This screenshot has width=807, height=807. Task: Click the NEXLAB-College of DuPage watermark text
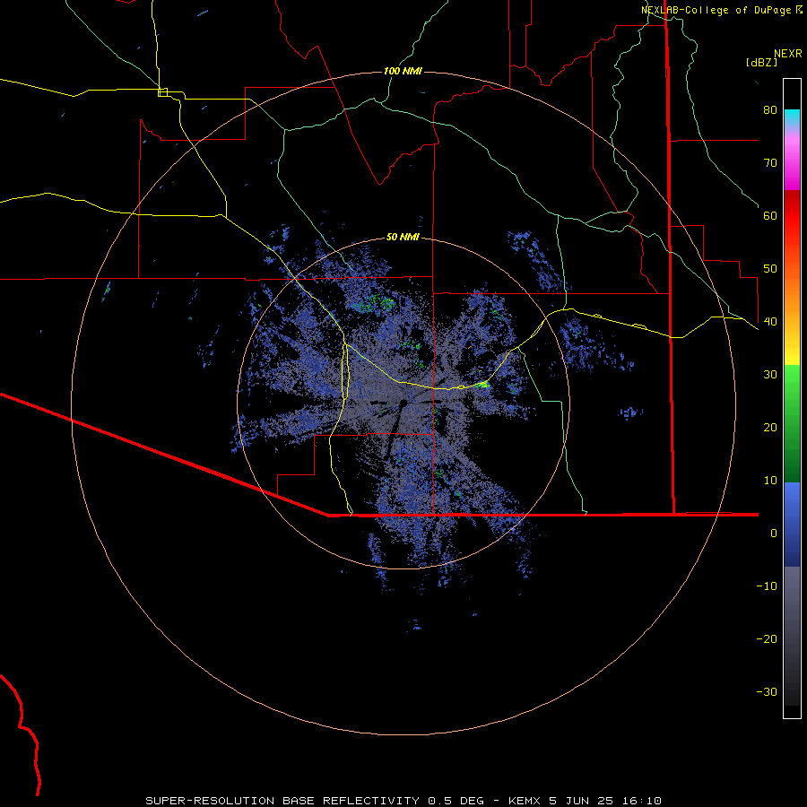tap(721, 10)
